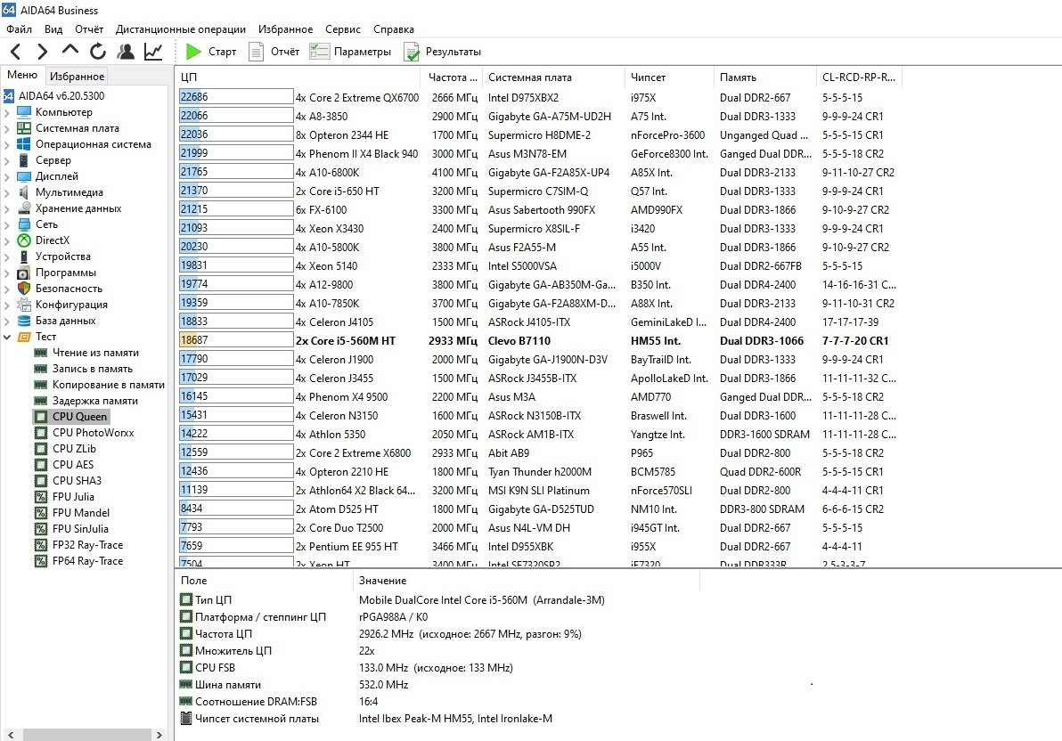Image resolution: width=1062 pixels, height=741 pixels.
Task: Switch to the Избранное sidebar tab
Action: point(77,77)
